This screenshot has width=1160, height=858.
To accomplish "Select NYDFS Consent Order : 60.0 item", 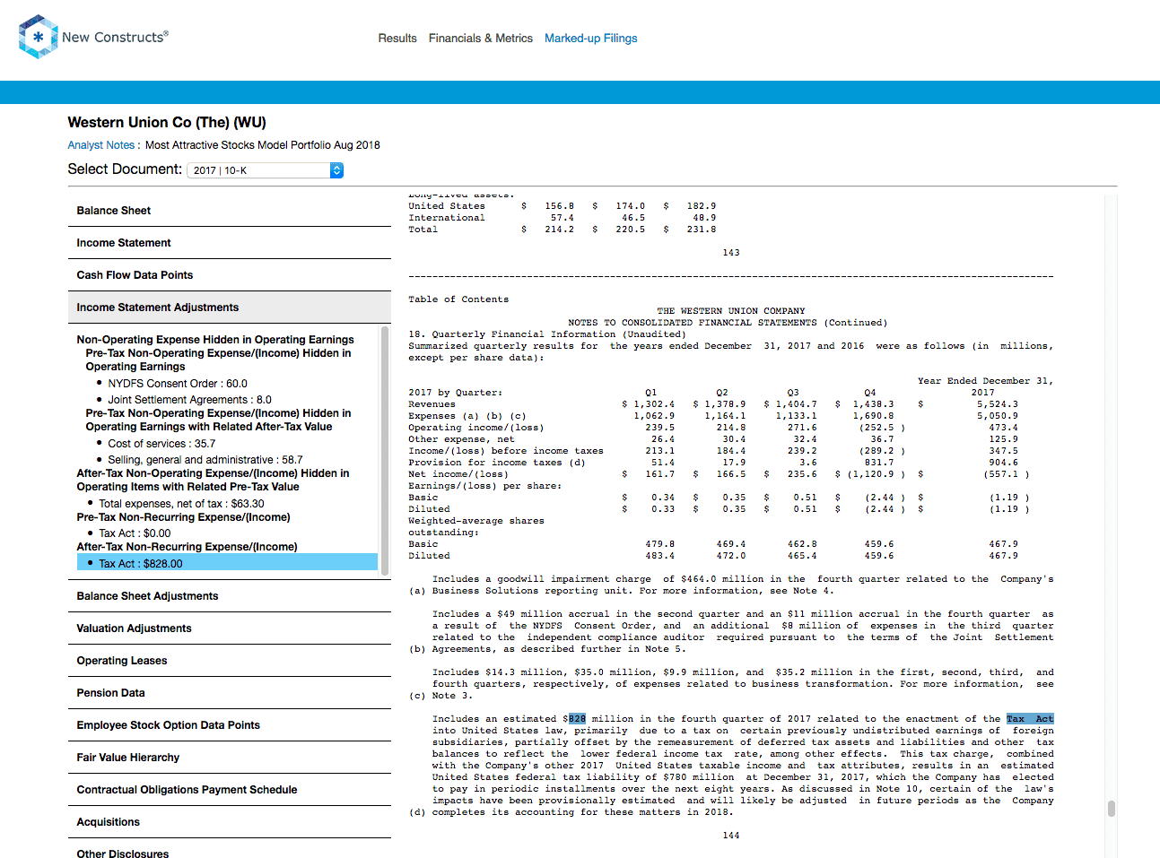I will pos(178,384).
